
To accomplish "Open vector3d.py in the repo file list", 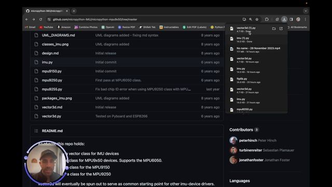I will tap(51, 116).
